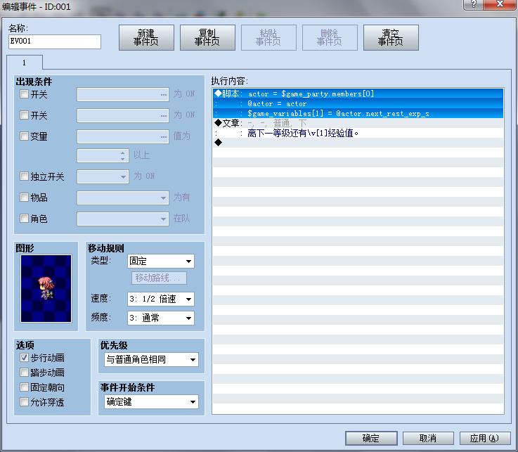This screenshot has width=518, height=452.
Task: Check the 独立开关 condition checkbox
Action: [24, 176]
